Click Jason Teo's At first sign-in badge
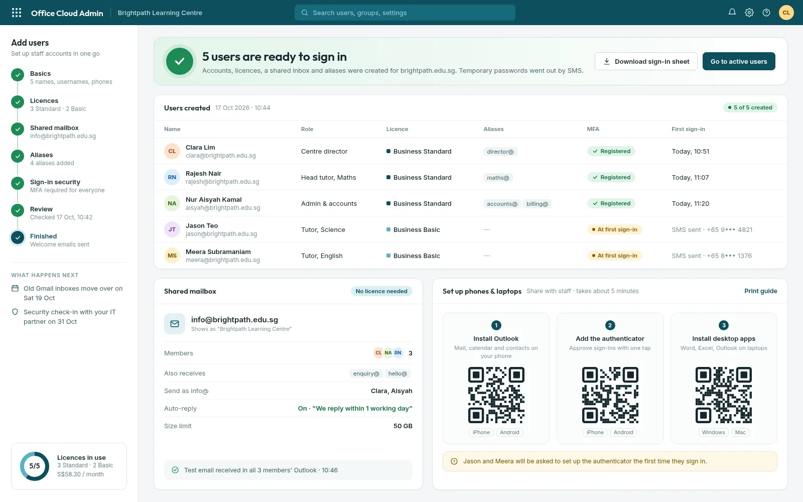This screenshot has height=502, width=803. [x=614, y=229]
